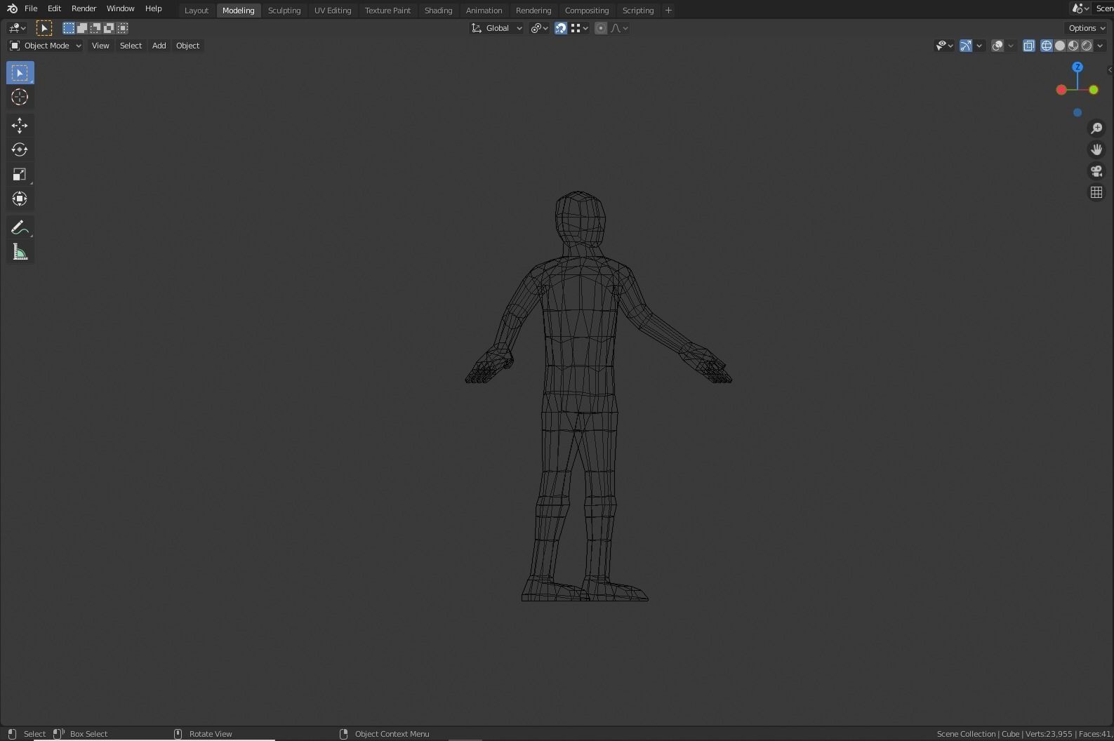The image size is (1114, 741).
Task: Click the red X axis gizmo dot
Action: click(x=1061, y=90)
